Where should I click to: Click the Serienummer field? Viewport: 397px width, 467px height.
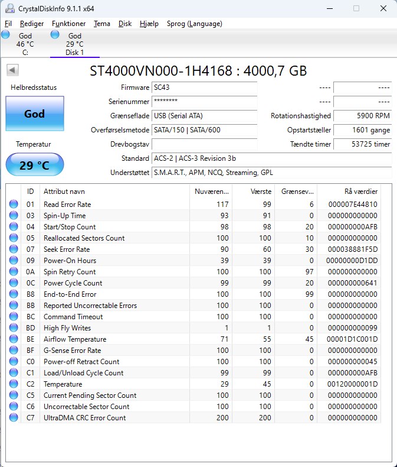coord(205,102)
